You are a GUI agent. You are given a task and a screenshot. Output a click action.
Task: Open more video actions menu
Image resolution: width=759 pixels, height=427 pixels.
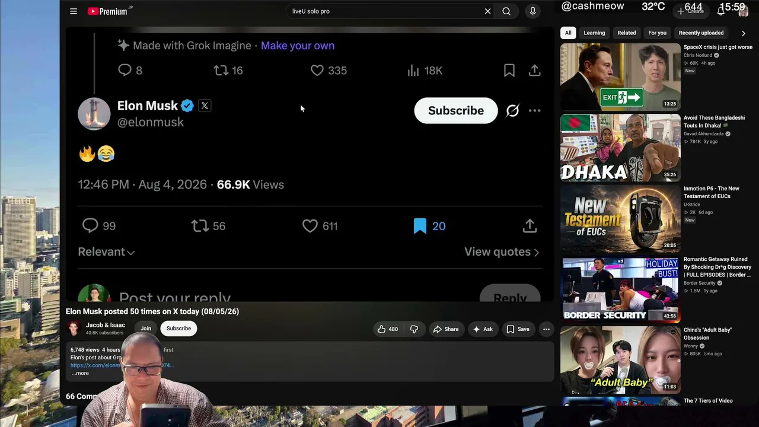click(546, 329)
